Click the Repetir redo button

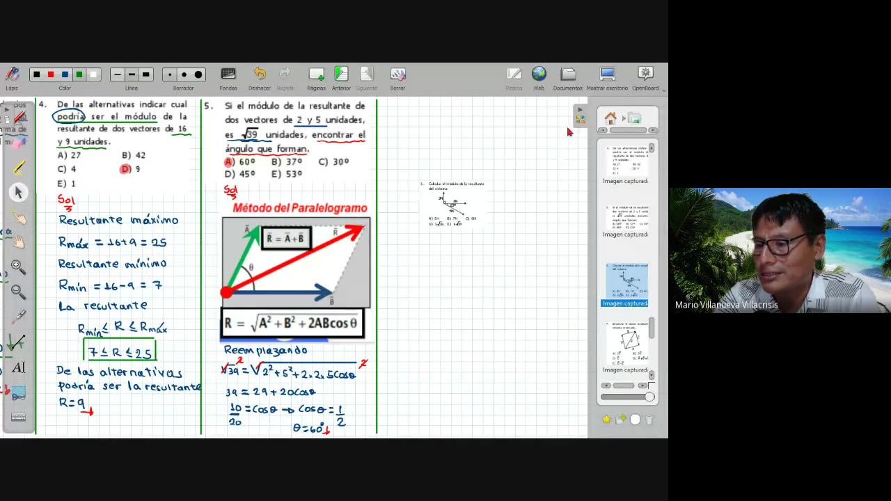coord(285,78)
